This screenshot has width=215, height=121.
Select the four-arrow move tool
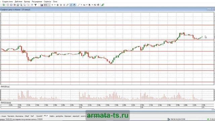tap(57, 5)
